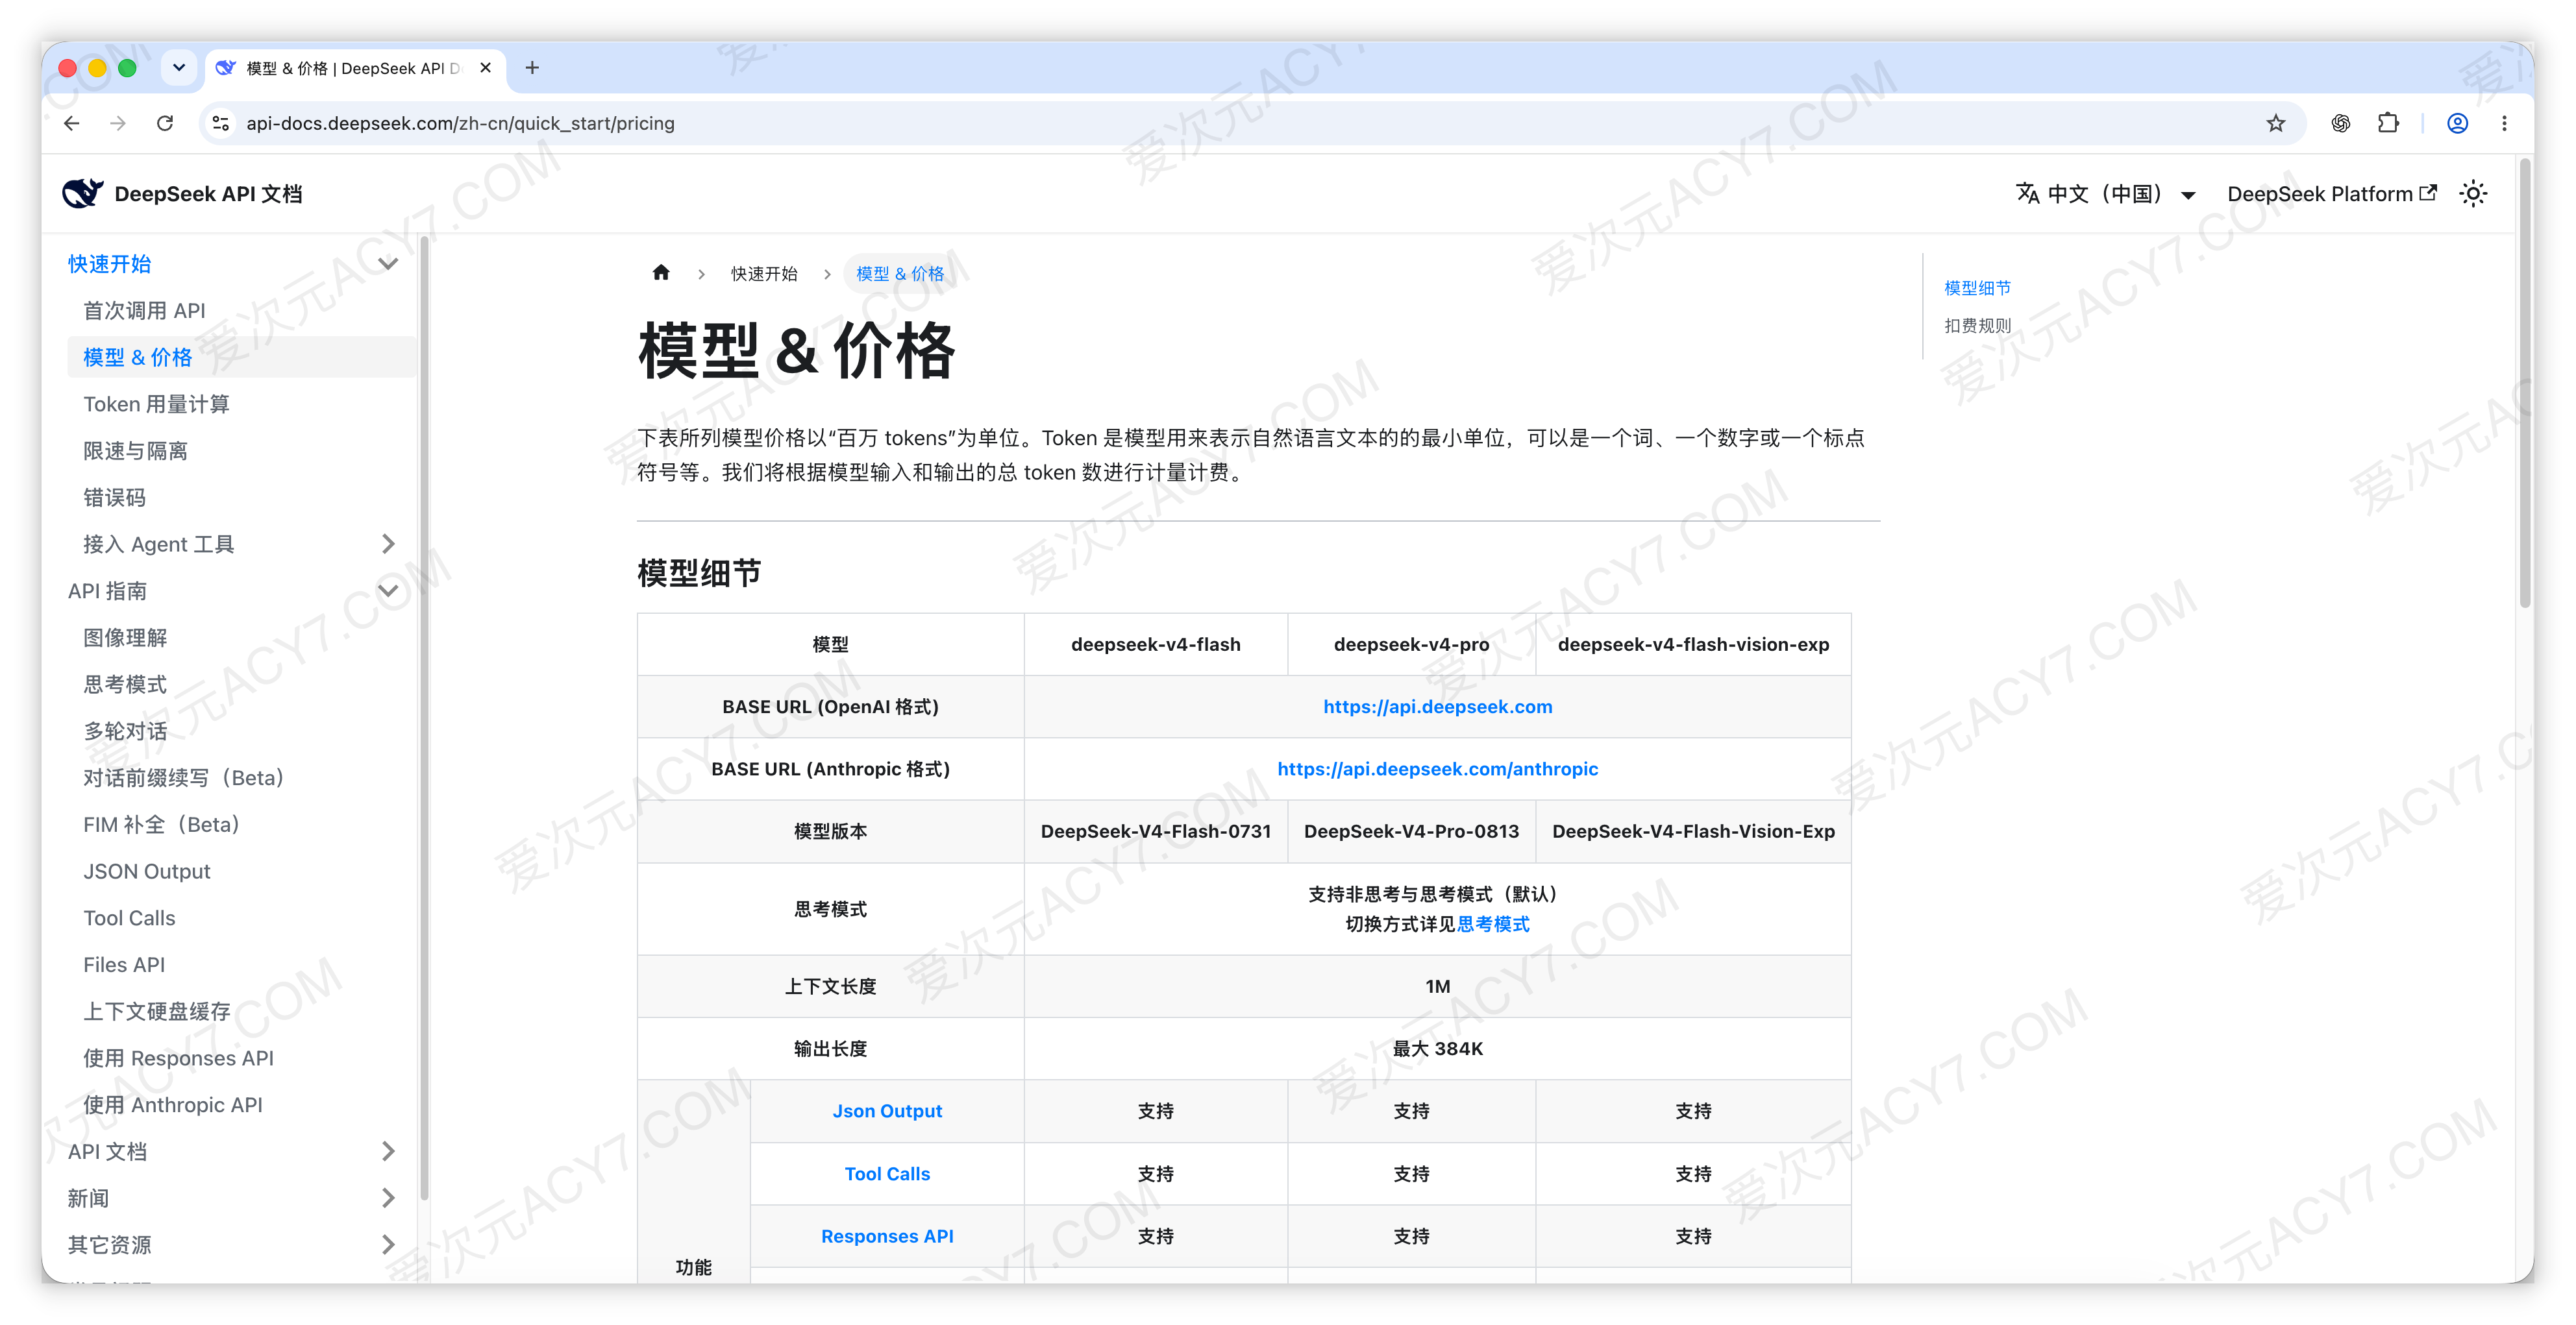Select the deepseek-v4-flash column header
2576x1325 pixels.
(1156, 644)
